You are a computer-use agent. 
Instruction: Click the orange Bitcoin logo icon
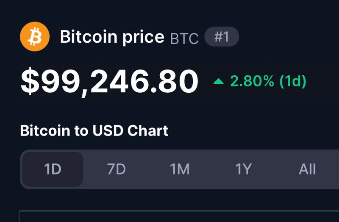[35, 36]
